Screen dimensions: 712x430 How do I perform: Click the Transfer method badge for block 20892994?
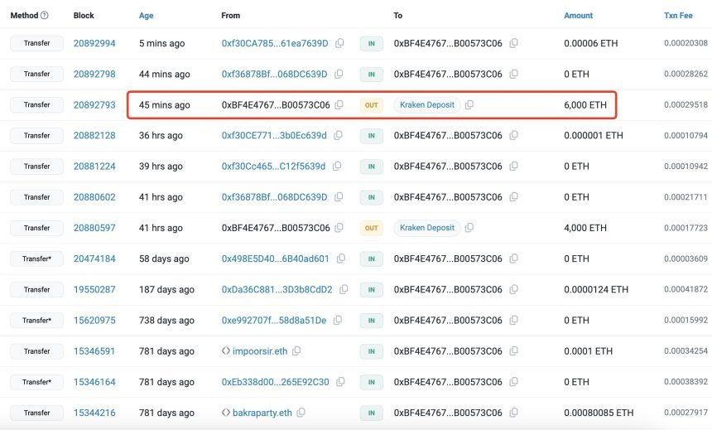[36, 43]
